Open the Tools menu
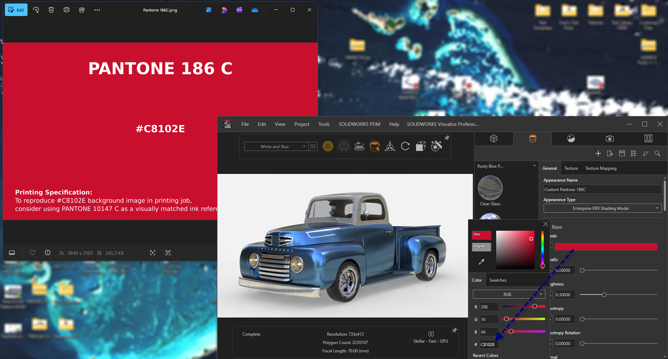This screenshot has height=359, width=668. pyautogui.click(x=324, y=124)
